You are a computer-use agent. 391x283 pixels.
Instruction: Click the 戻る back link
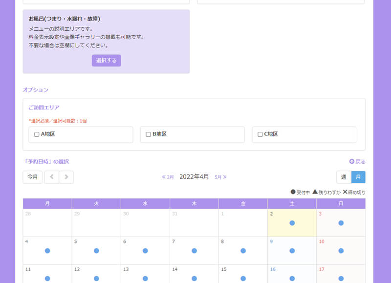pos(357,161)
